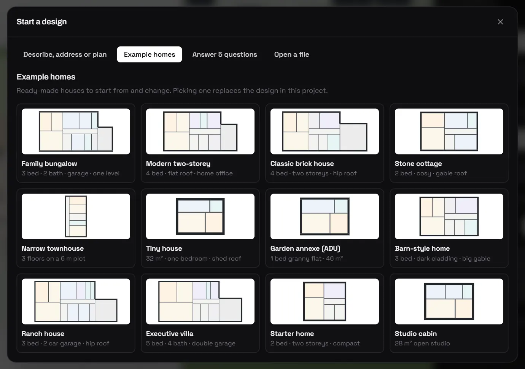Click the "Studio cabin" title text
Screen dimensions: 525x369
click(x=416, y=334)
